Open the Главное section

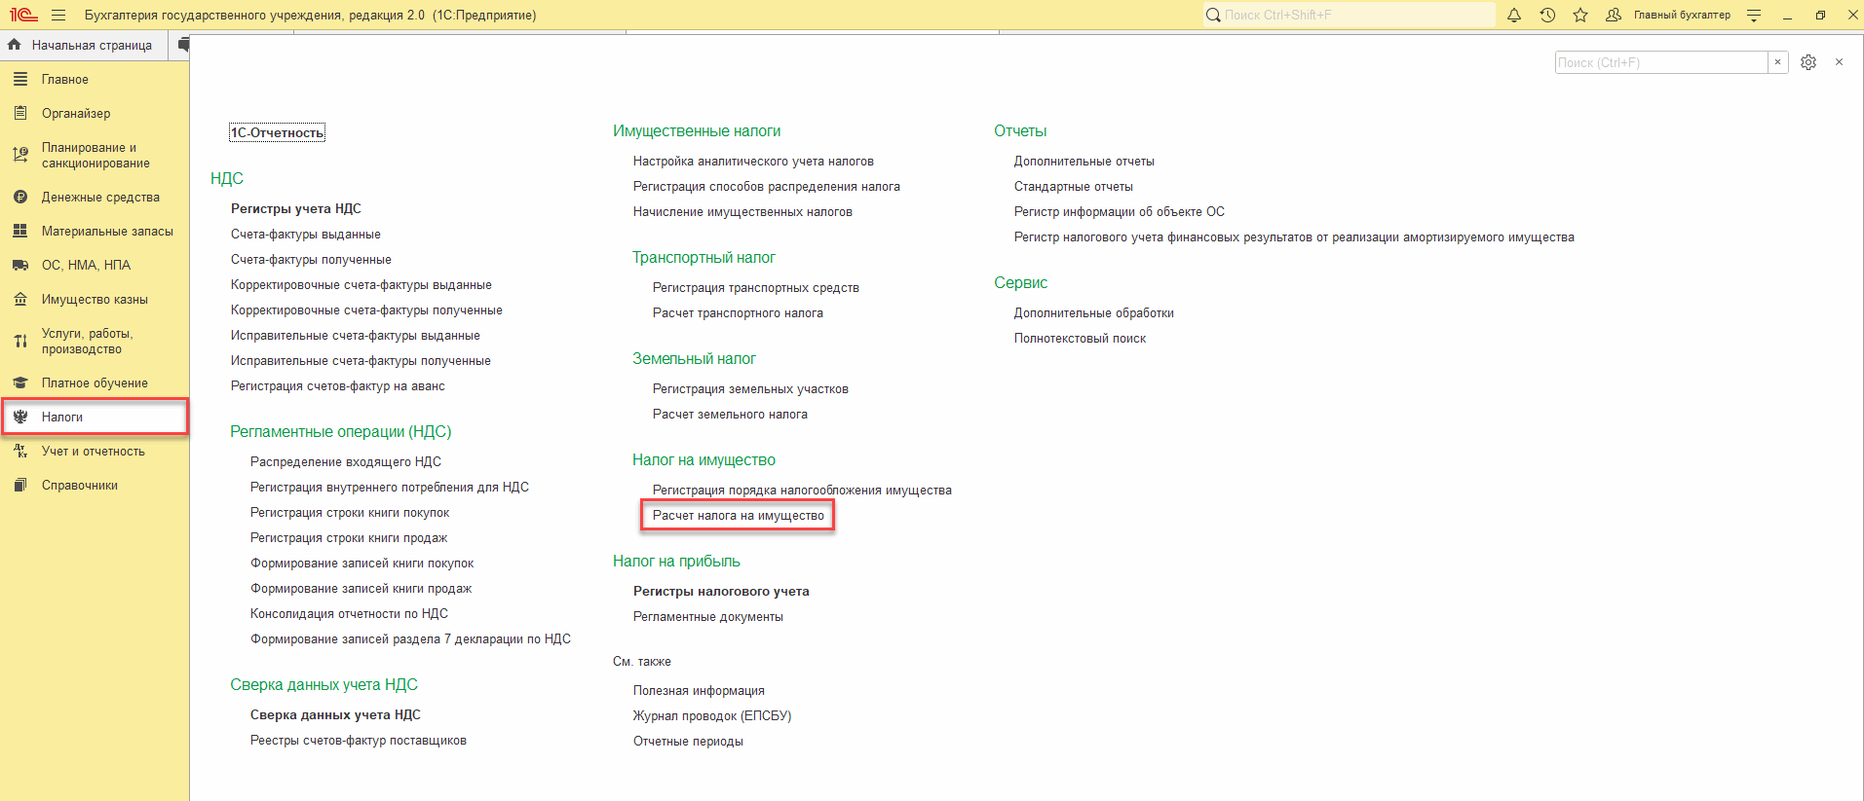pos(65,79)
